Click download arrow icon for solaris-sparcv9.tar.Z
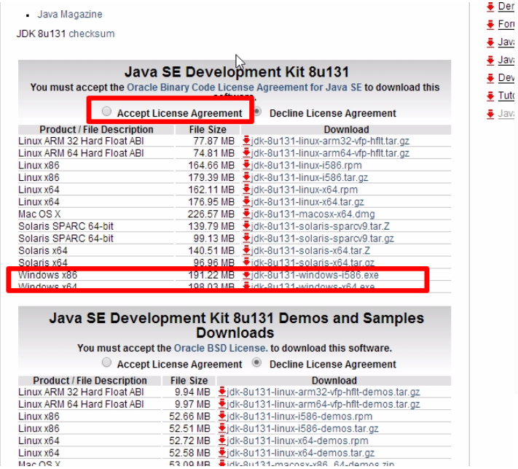This screenshot has height=469, width=518. [x=246, y=226]
